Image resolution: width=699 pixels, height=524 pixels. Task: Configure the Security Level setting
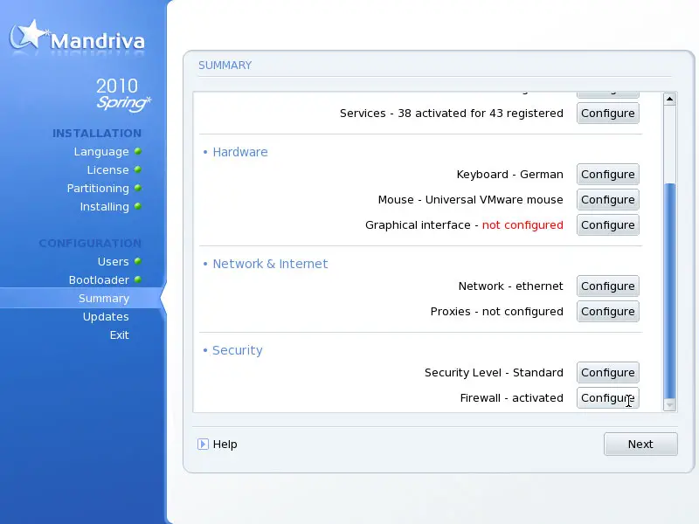click(607, 373)
